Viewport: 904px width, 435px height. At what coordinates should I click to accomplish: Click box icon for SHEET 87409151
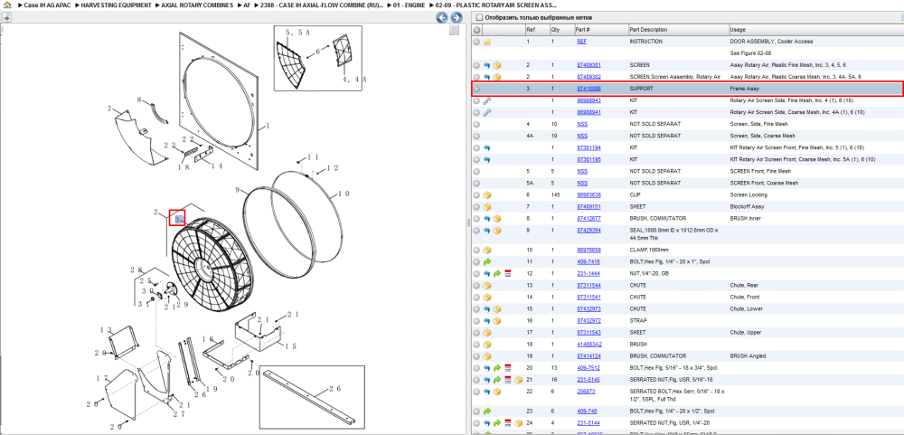(x=487, y=206)
